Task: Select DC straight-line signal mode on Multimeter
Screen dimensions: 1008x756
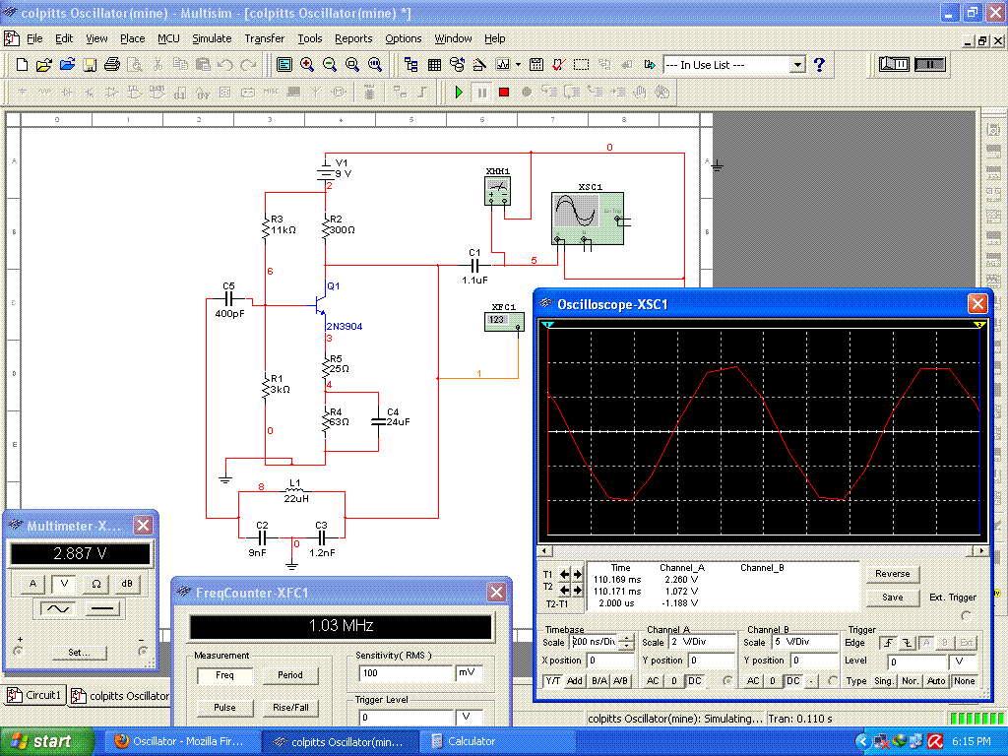Action: pyautogui.click(x=102, y=608)
